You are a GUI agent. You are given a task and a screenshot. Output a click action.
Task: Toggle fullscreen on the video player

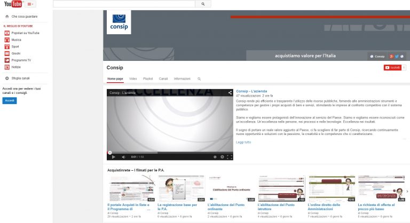(x=230, y=157)
